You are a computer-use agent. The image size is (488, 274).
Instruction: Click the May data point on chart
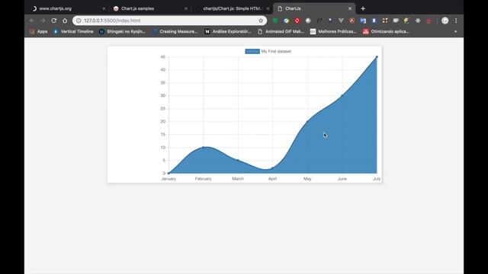(307, 122)
